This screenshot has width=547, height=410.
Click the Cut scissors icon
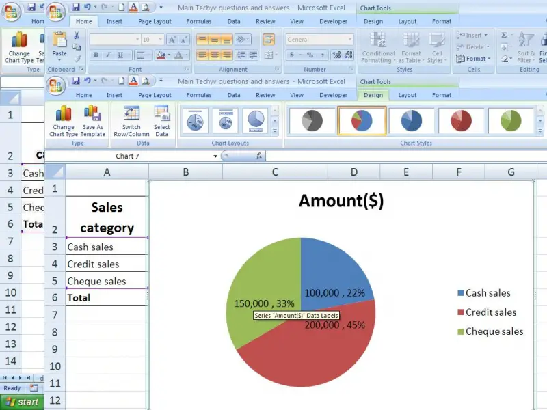pyautogui.click(x=77, y=36)
